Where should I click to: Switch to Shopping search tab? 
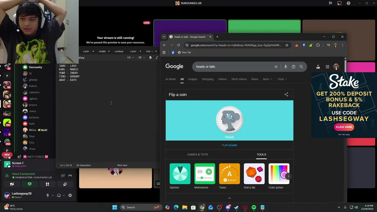click(x=208, y=79)
